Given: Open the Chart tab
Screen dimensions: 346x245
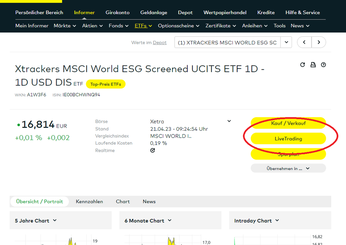Looking at the screenshot, I should point(123,201).
